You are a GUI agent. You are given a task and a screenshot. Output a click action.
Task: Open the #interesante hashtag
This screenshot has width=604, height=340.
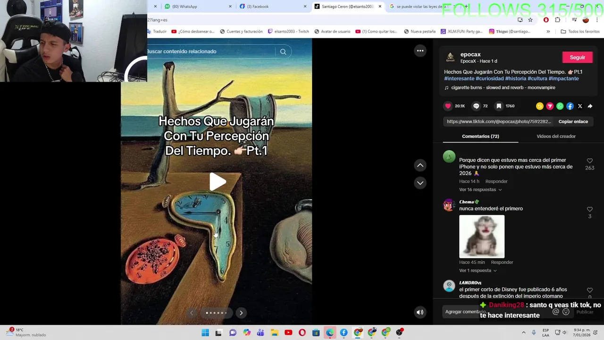point(459,78)
